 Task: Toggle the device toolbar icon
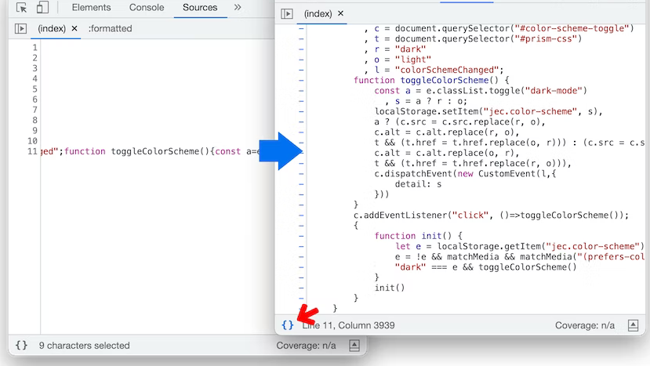pyautogui.click(x=42, y=8)
